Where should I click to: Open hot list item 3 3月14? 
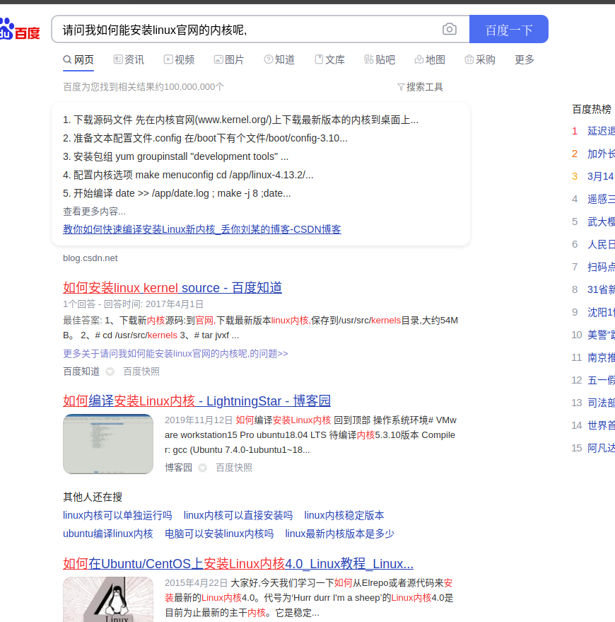point(601,176)
